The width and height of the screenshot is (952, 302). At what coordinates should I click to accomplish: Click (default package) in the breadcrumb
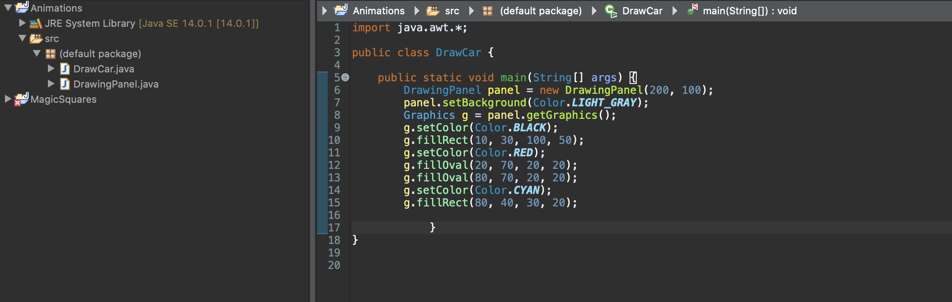tap(541, 11)
